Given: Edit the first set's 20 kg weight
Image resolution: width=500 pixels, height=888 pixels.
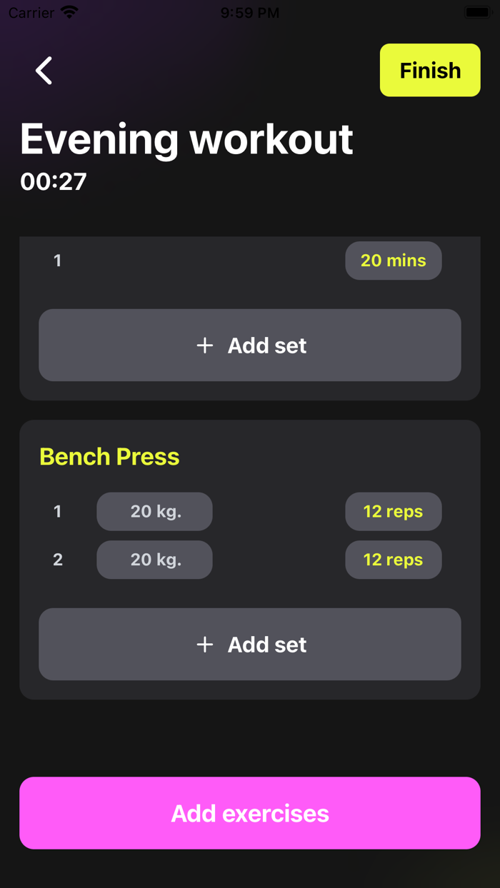Looking at the screenshot, I should click(154, 511).
